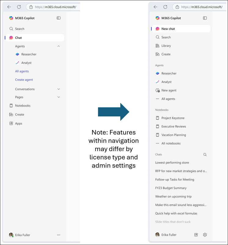The height and width of the screenshot is (245, 228).
Task: Start a New chat in right panel
Action: [x=181, y=29]
